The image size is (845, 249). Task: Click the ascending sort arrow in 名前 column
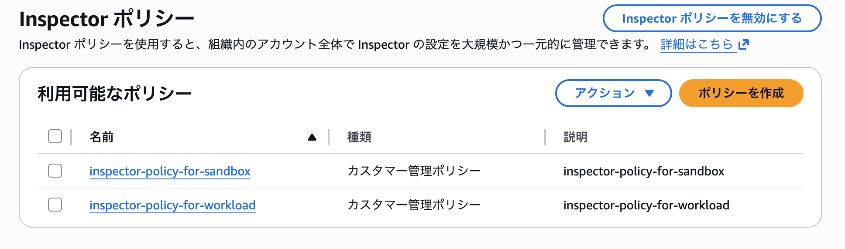(312, 138)
